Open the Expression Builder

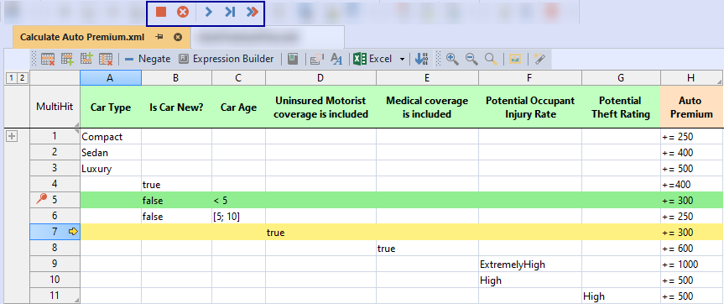pyautogui.click(x=227, y=59)
